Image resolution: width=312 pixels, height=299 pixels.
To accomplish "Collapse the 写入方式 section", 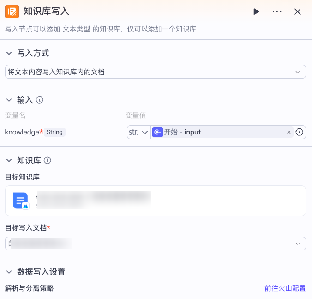I will coord(9,54).
